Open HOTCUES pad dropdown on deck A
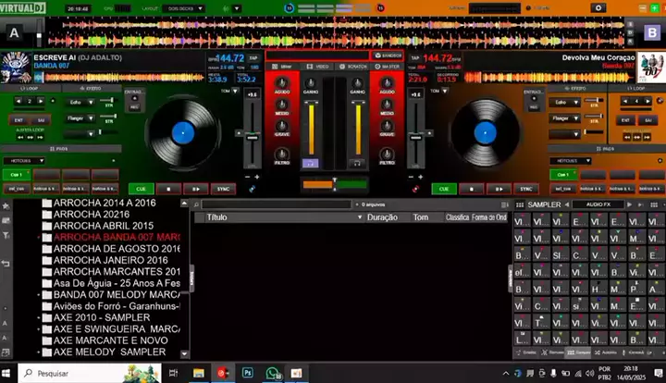This screenshot has height=383, width=666. tap(24, 161)
